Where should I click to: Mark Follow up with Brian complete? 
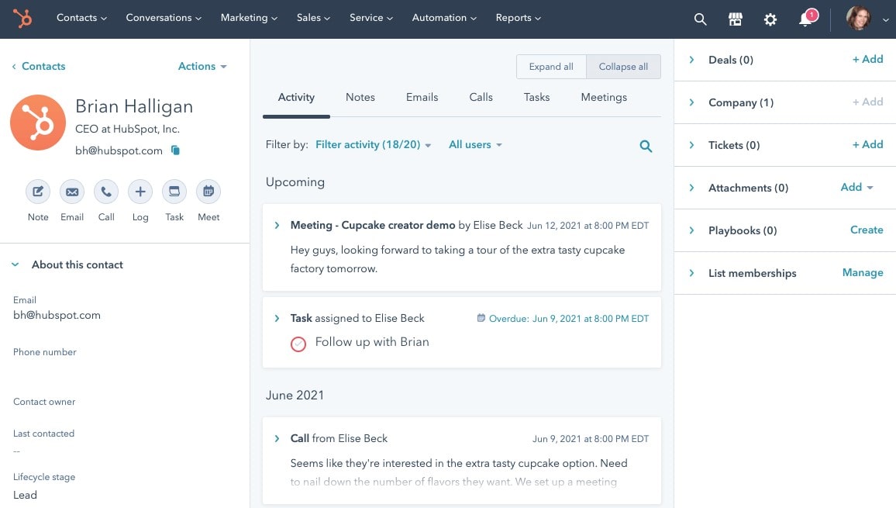click(x=298, y=344)
